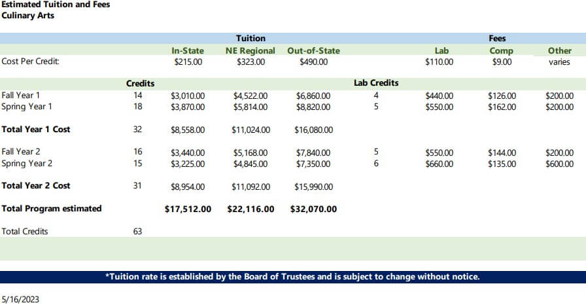Select the "Culinary Arts" heading
Viewport: 586px width, 305px height.
(27, 15)
